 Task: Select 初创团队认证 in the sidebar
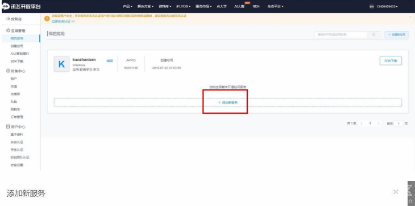tap(20, 157)
